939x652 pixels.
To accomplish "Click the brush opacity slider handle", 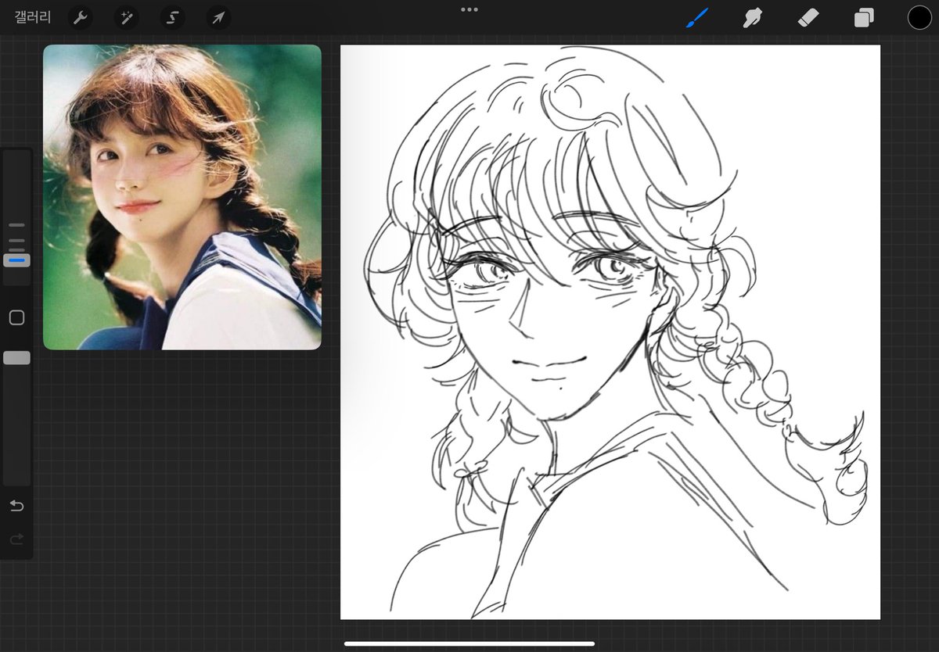I will point(16,357).
